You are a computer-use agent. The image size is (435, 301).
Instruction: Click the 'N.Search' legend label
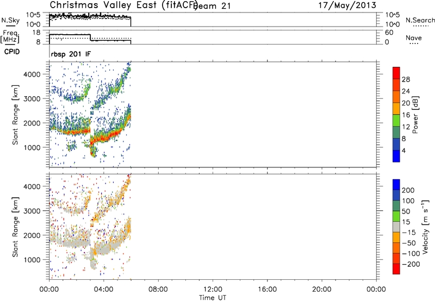click(x=420, y=20)
